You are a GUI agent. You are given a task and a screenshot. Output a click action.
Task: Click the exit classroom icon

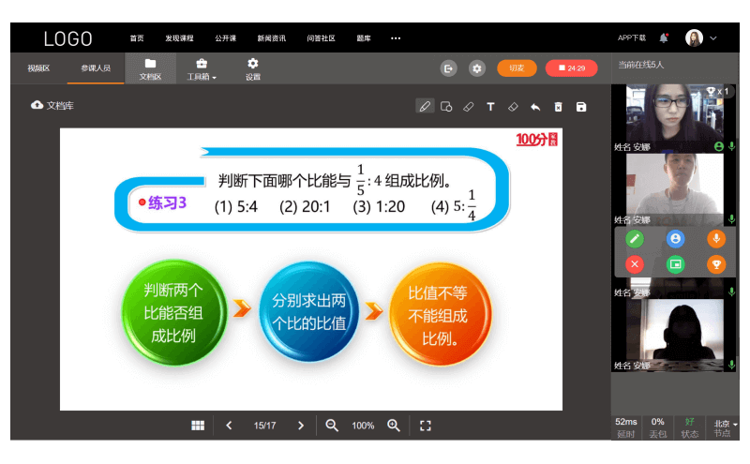click(449, 68)
